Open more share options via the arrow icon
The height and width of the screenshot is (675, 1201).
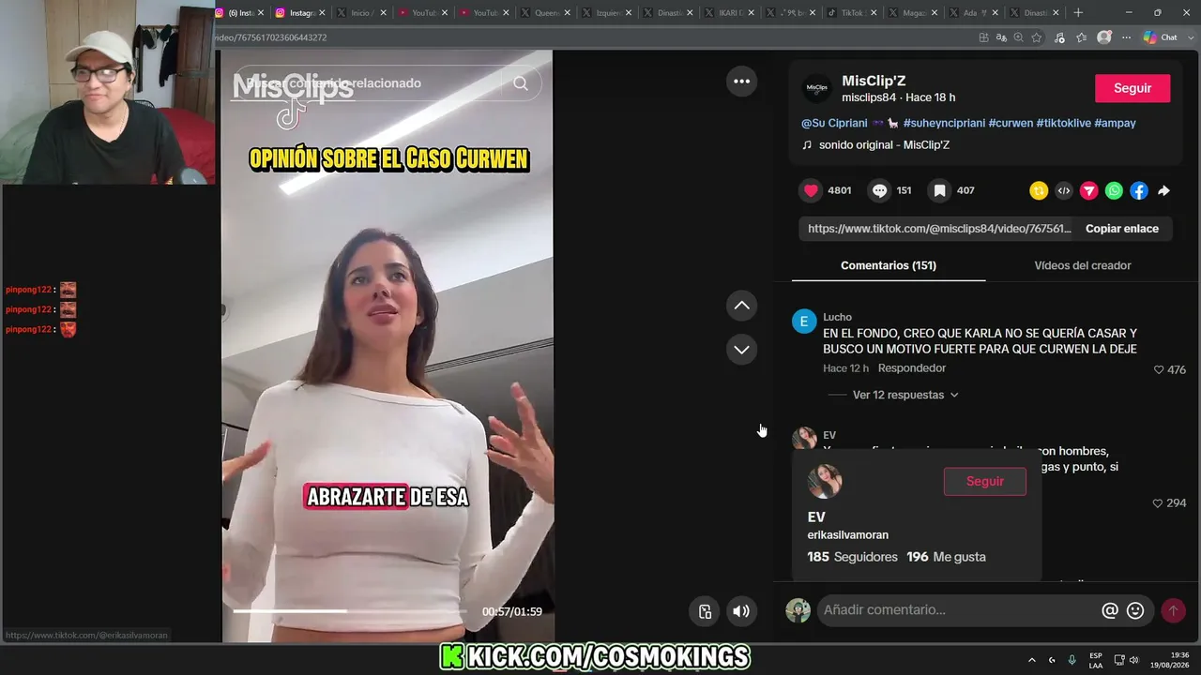click(x=1163, y=190)
